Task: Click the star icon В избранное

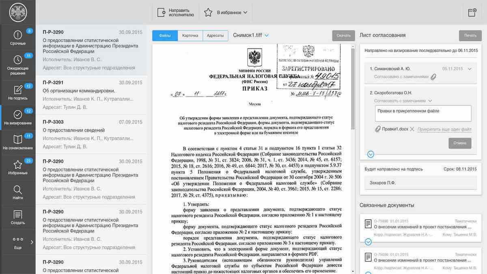Action: 208,12
